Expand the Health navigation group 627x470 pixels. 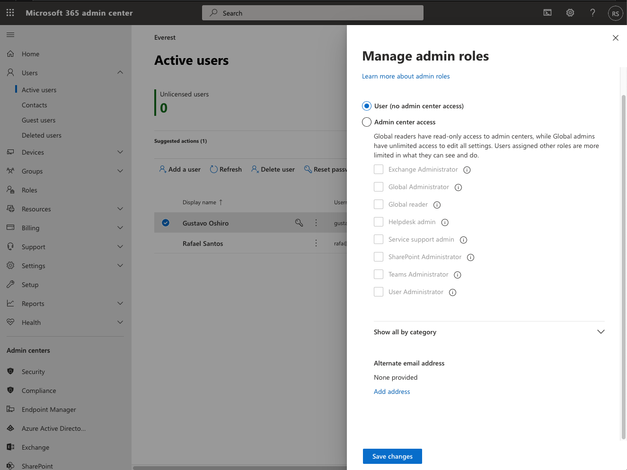click(120, 322)
